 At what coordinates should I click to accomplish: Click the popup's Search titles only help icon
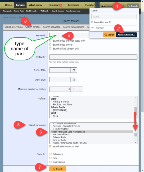coord(109,22)
